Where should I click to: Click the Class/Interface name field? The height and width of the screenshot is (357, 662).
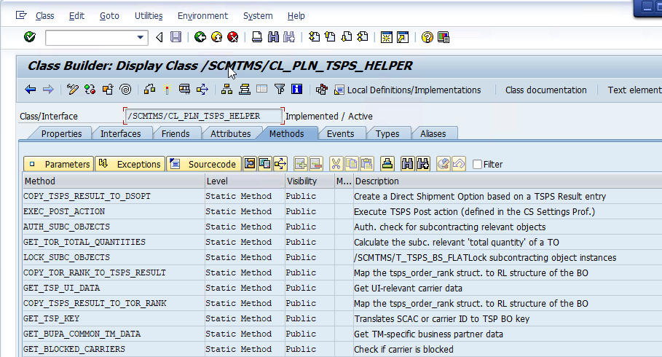pyautogui.click(x=204, y=116)
